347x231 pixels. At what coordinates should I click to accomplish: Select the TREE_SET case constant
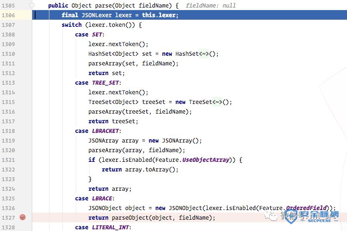[105, 83]
